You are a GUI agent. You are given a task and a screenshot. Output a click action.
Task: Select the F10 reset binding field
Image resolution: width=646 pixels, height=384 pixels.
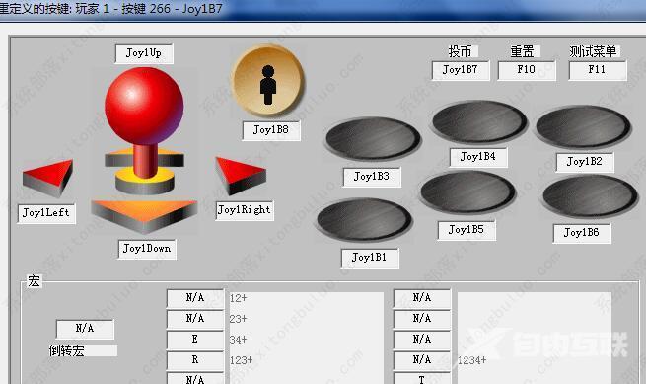527,70
